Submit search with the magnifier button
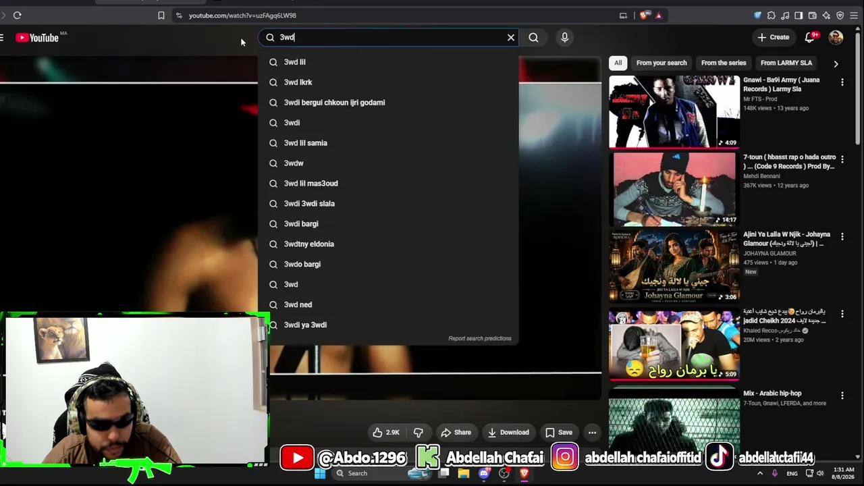 533,38
